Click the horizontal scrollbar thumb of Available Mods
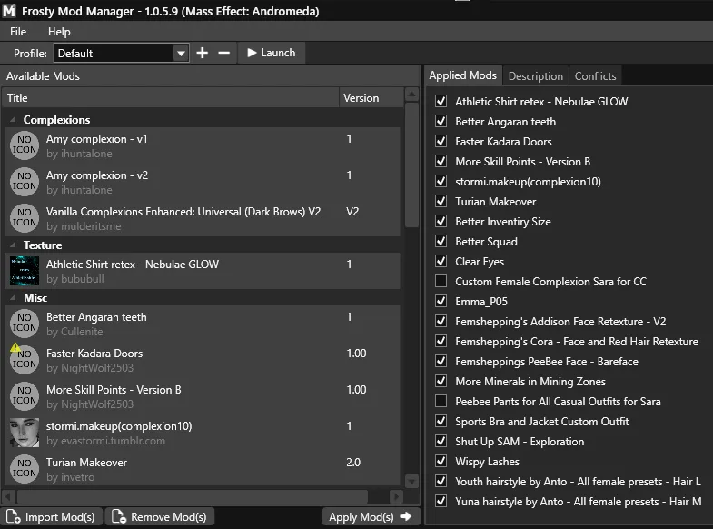713x529 pixels. pyautogui.click(x=193, y=496)
